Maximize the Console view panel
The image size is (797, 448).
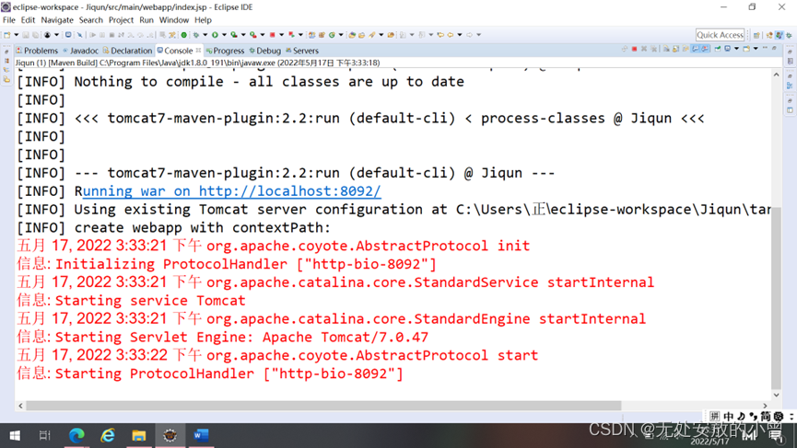(774, 48)
